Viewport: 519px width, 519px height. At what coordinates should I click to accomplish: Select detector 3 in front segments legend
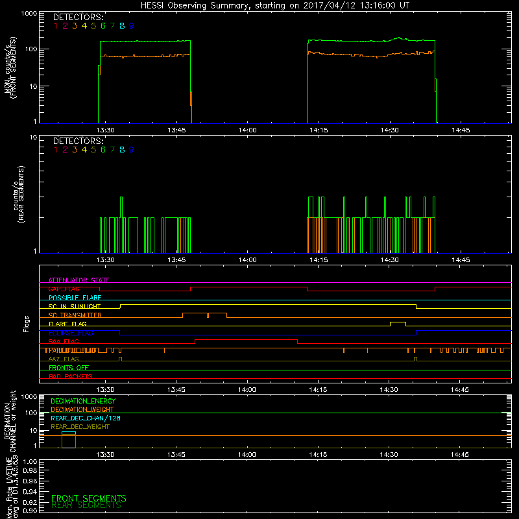[75, 26]
